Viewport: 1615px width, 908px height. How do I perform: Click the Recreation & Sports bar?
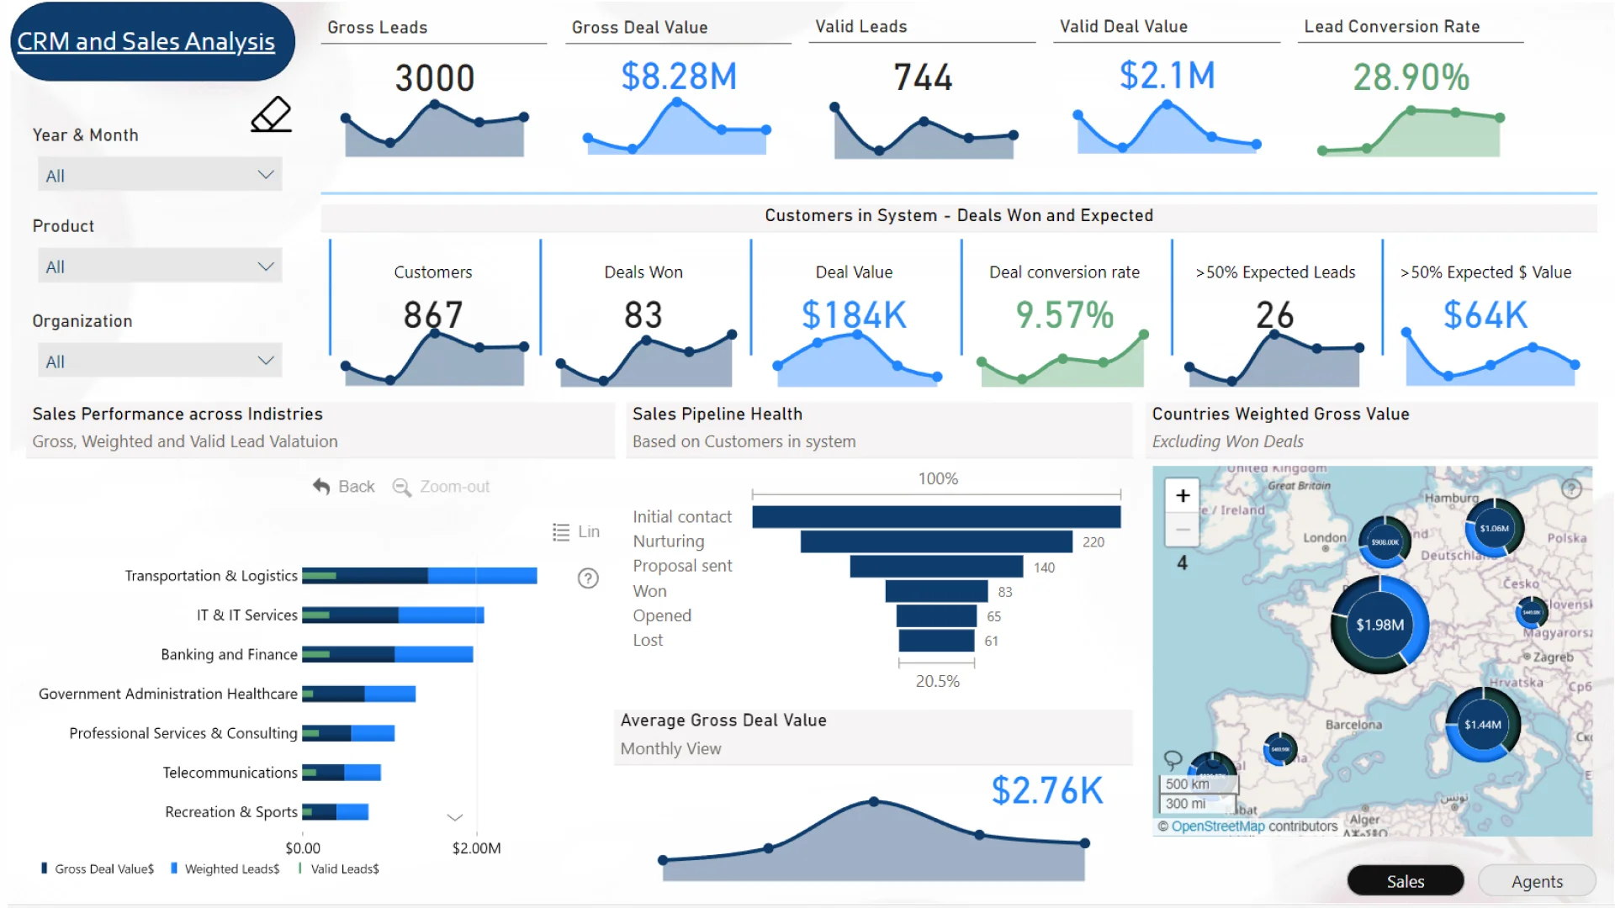point(335,811)
